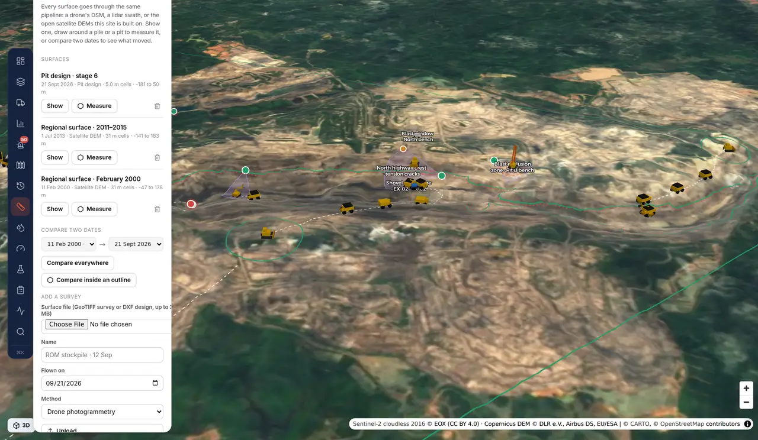
Task: Delete Regional surface 2011–2015 via trash icon
Action: pyautogui.click(x=157, y=157)
